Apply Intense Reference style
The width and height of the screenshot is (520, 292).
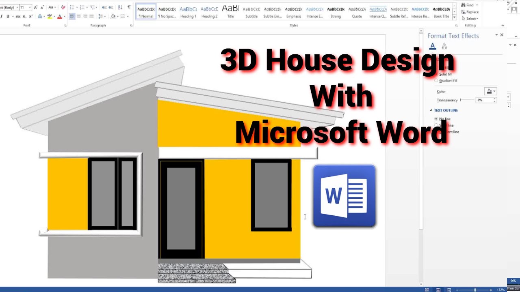click(x=420, y=12)
